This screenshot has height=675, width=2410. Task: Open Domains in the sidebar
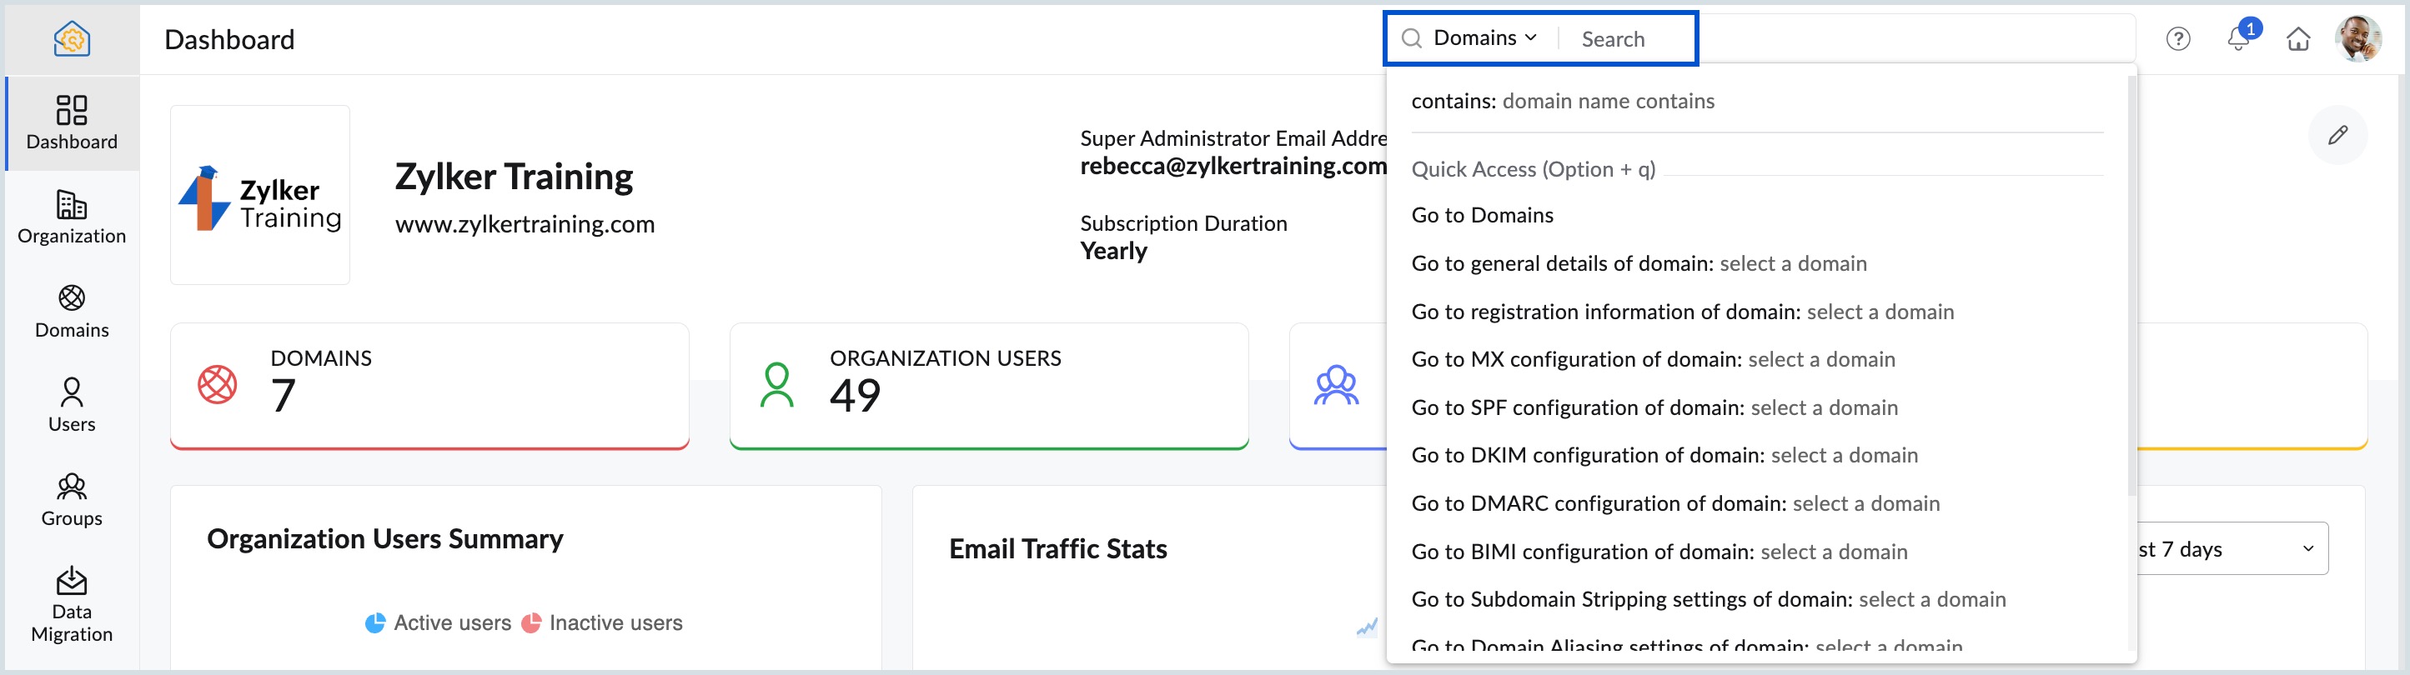point(72,312)
